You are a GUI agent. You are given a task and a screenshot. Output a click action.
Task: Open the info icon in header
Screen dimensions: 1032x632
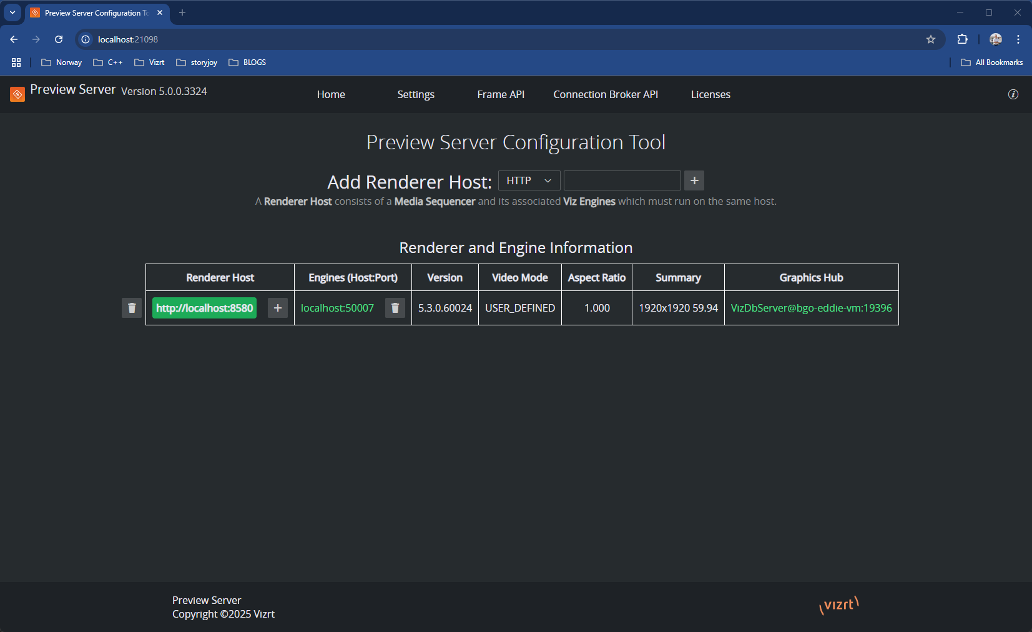pyautogui.click(x=1013, y=94)
